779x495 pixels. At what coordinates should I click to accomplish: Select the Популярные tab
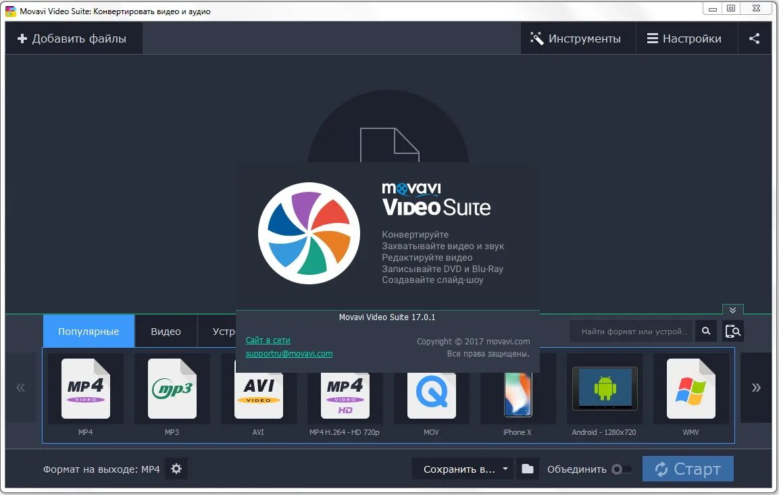point(89,331)
